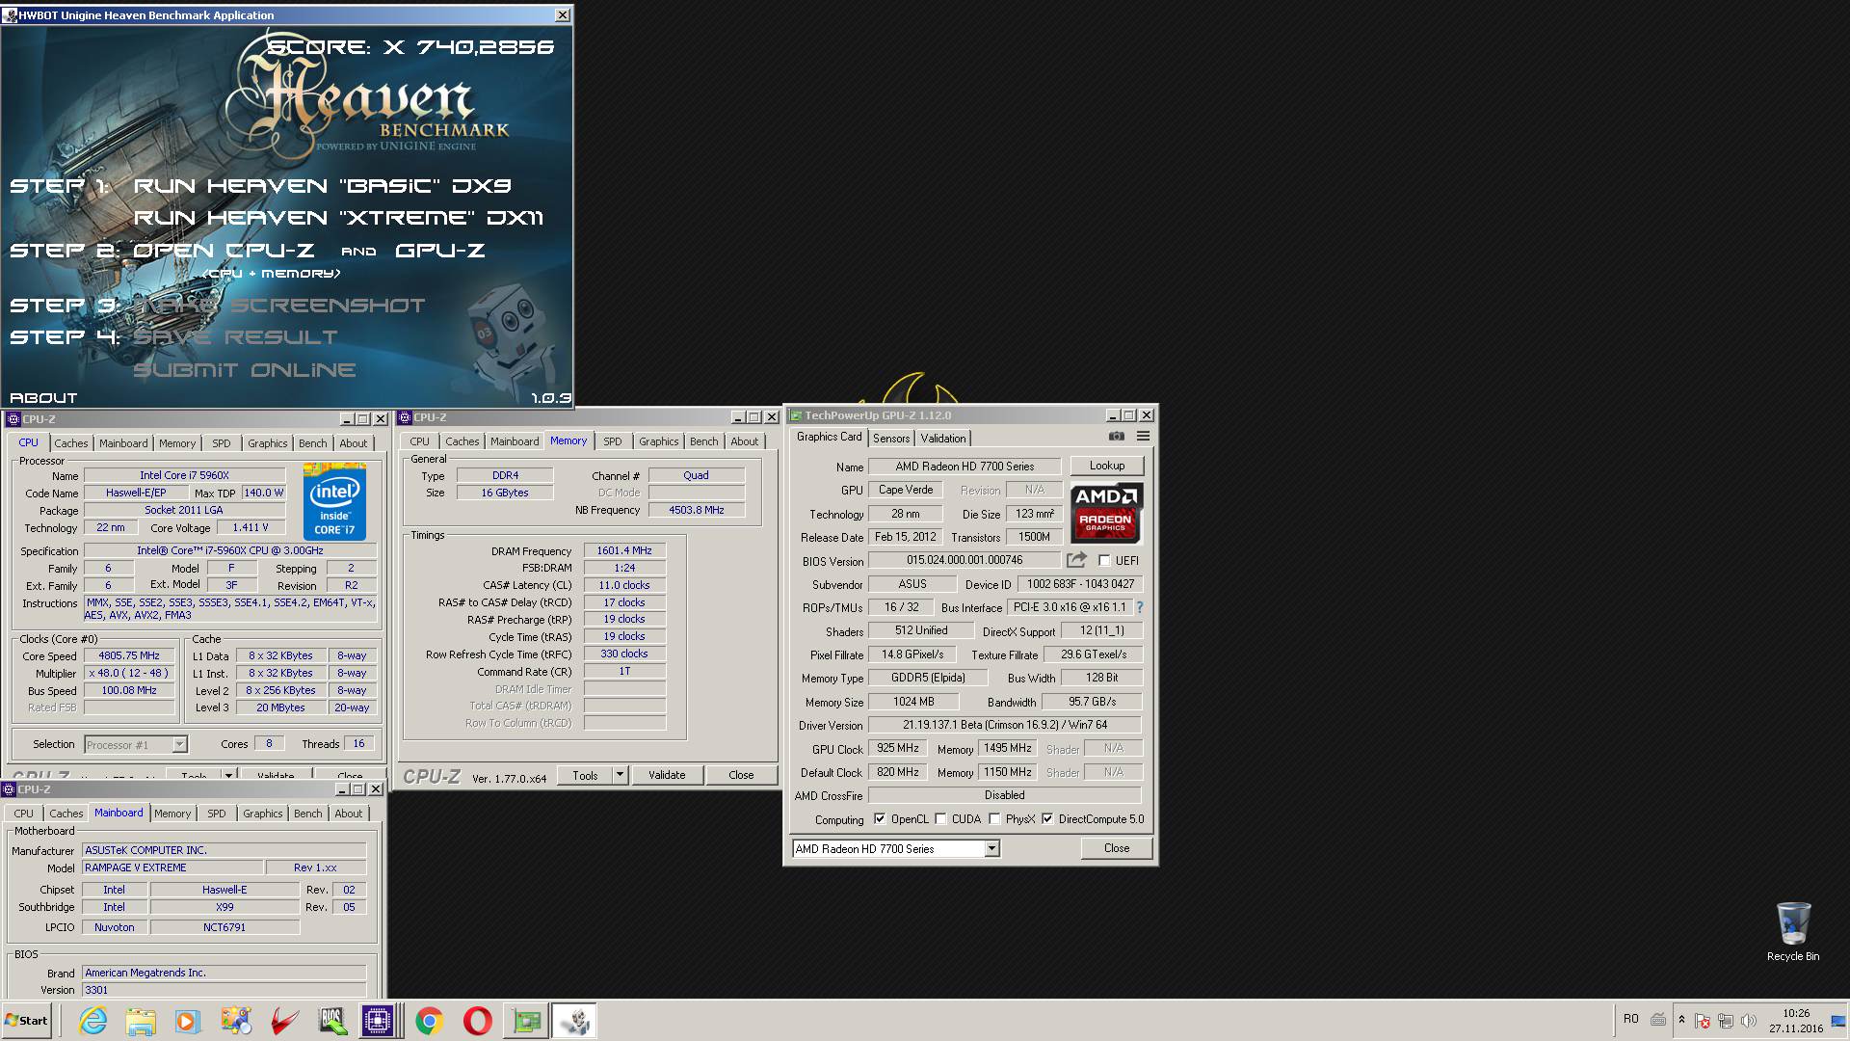Click Validate in CPU-Z Memory window
The image size is (1850, 1041).
667,775
